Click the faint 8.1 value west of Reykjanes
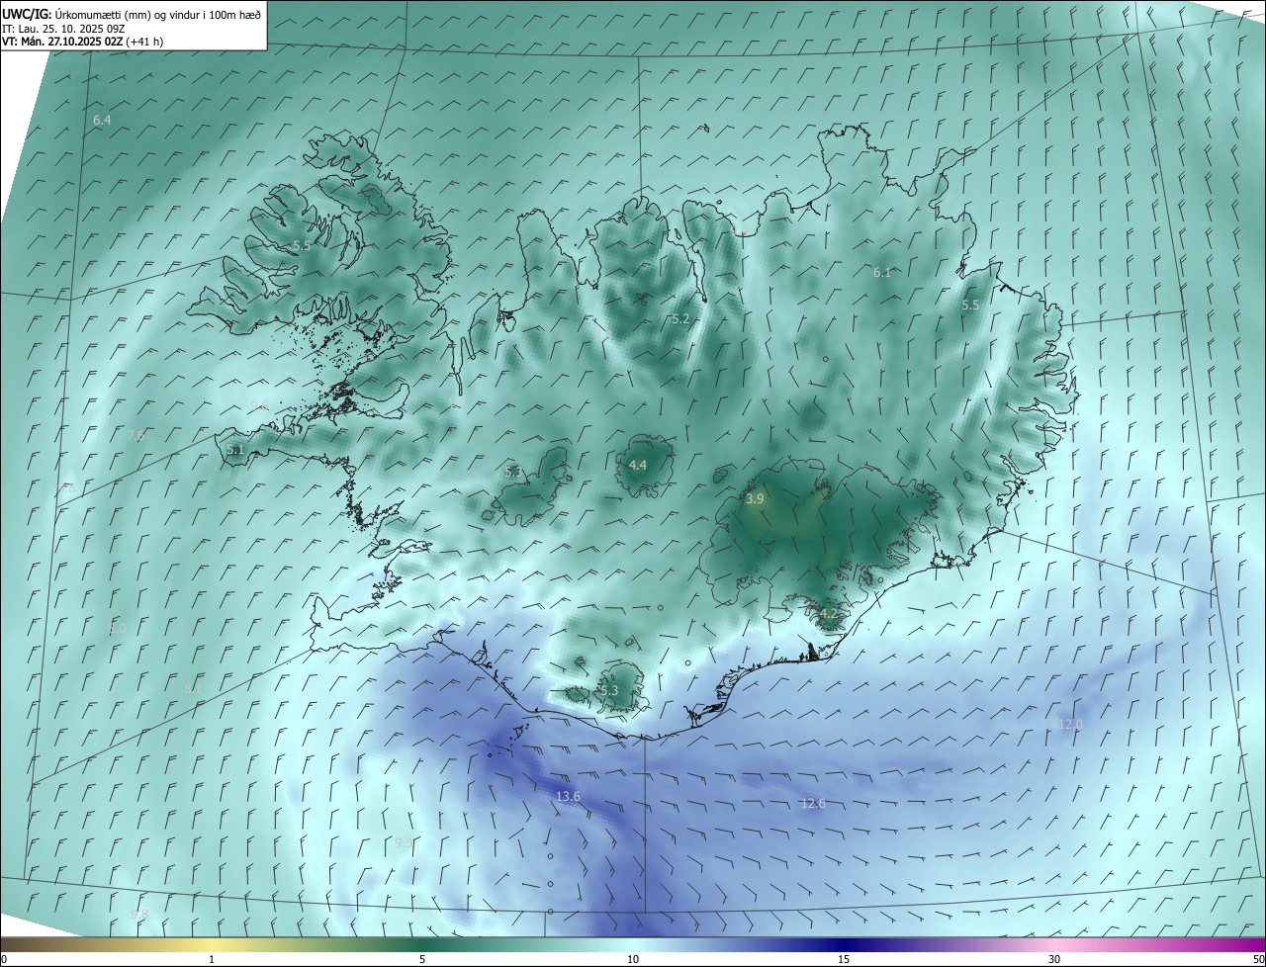 [x=193, y=687]
